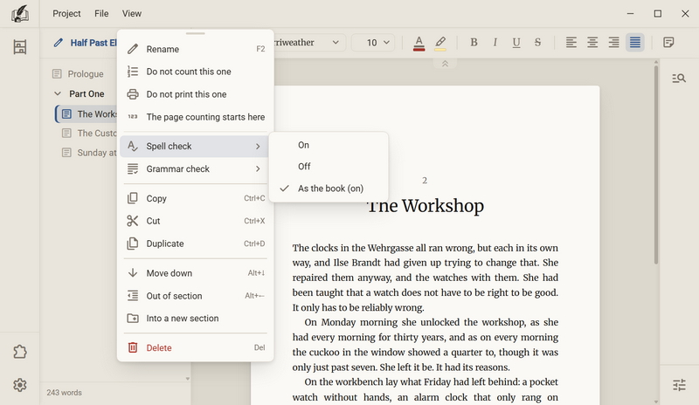Open the plugins puzzle-piece icon
The image size is (699, 405).
coord(19,352)
